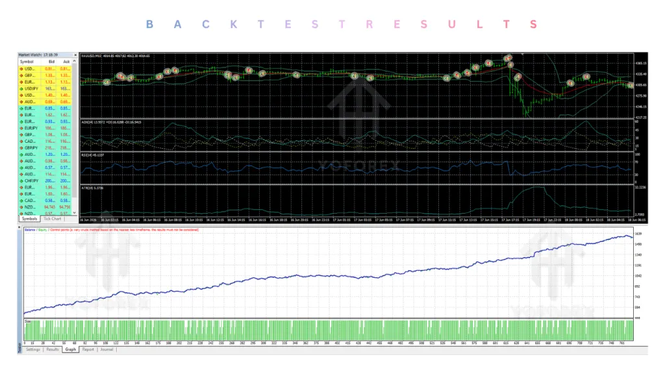This screenshot has width=665, height=374.
Task: Select the USDJPY symbol name
Action: (x=31, y=88)
